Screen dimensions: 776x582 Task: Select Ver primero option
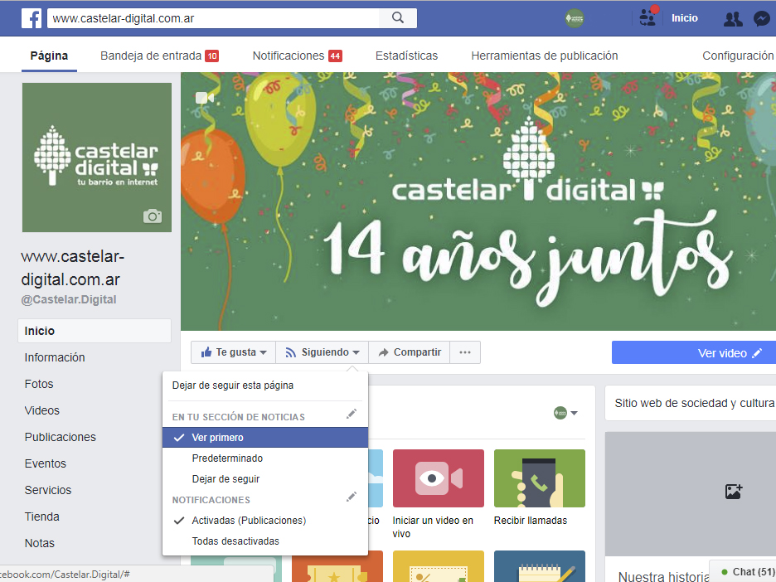[265, 438]
